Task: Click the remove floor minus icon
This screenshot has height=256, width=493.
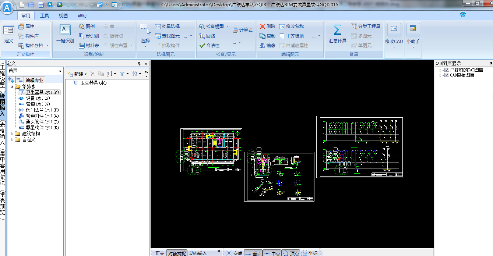Action: click(x=20, y=80)
